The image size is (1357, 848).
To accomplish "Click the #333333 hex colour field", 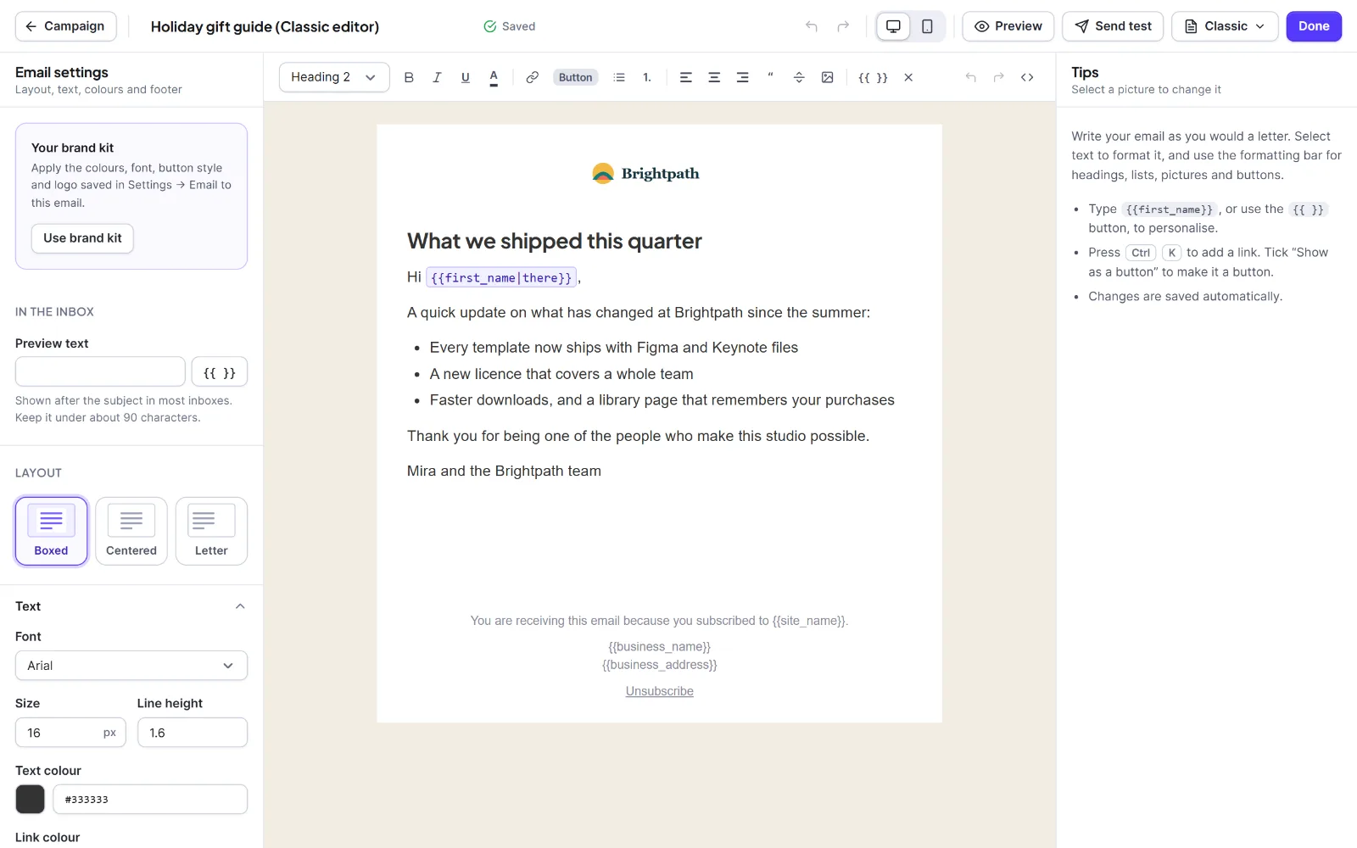I will (150, 799).
